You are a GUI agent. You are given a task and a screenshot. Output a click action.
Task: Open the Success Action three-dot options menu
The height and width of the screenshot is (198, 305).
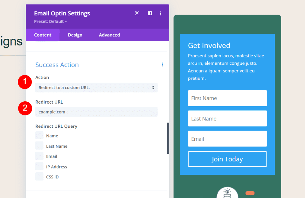(163, 65)
